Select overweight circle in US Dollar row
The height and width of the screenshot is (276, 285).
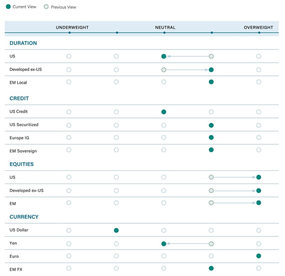pos(259,230)
